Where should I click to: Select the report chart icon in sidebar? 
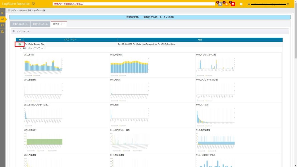[x=2, y=19]
